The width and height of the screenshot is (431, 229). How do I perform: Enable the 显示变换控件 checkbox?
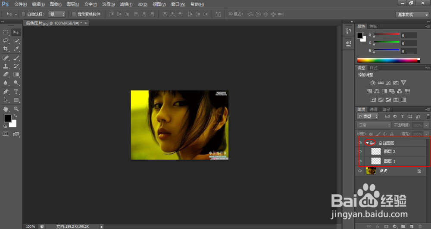point(74,14)
